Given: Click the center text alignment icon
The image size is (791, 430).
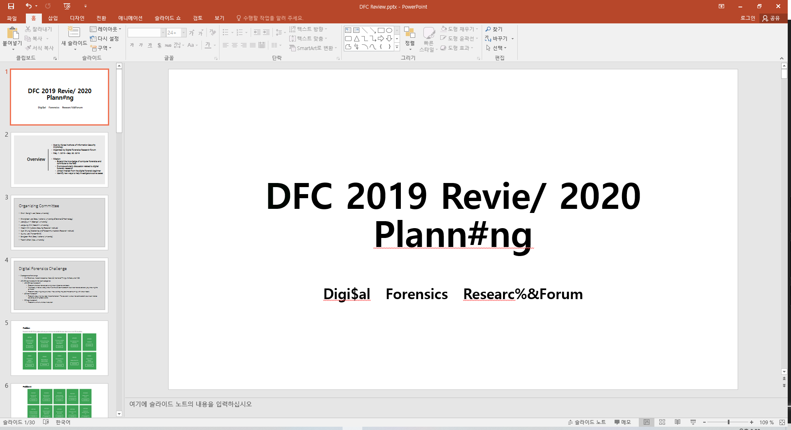Looking at the screenshot, I should pos(235,45).
